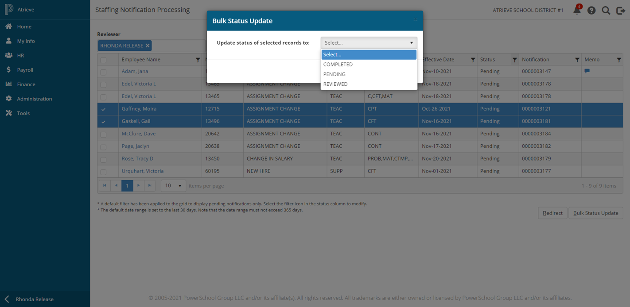This screenshot has height=307, width=630.
Task: Open memo comment icon for Adam, Jana
Action: (587, 71)
